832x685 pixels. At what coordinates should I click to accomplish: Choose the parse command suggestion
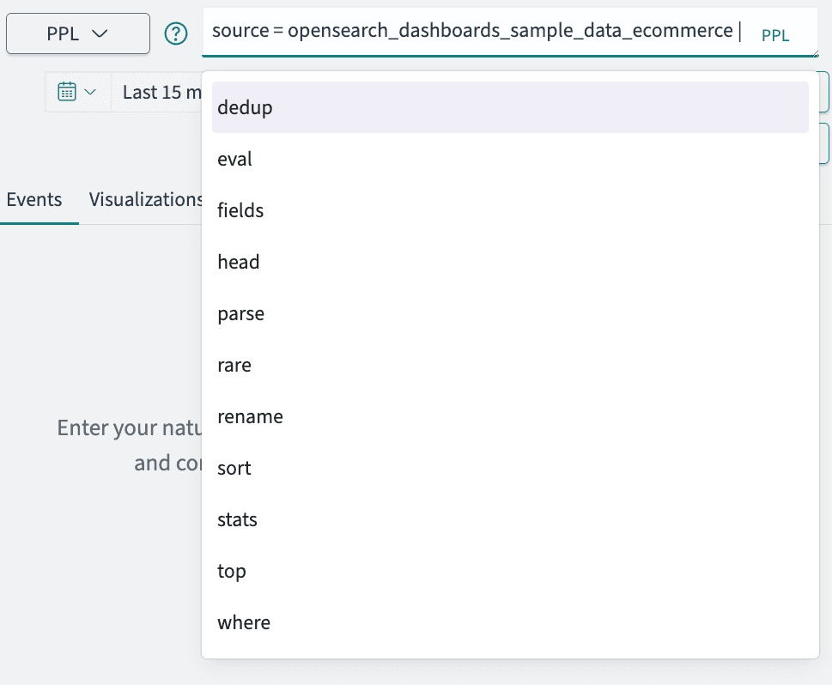pyautogui.click(x=240, y=313)
